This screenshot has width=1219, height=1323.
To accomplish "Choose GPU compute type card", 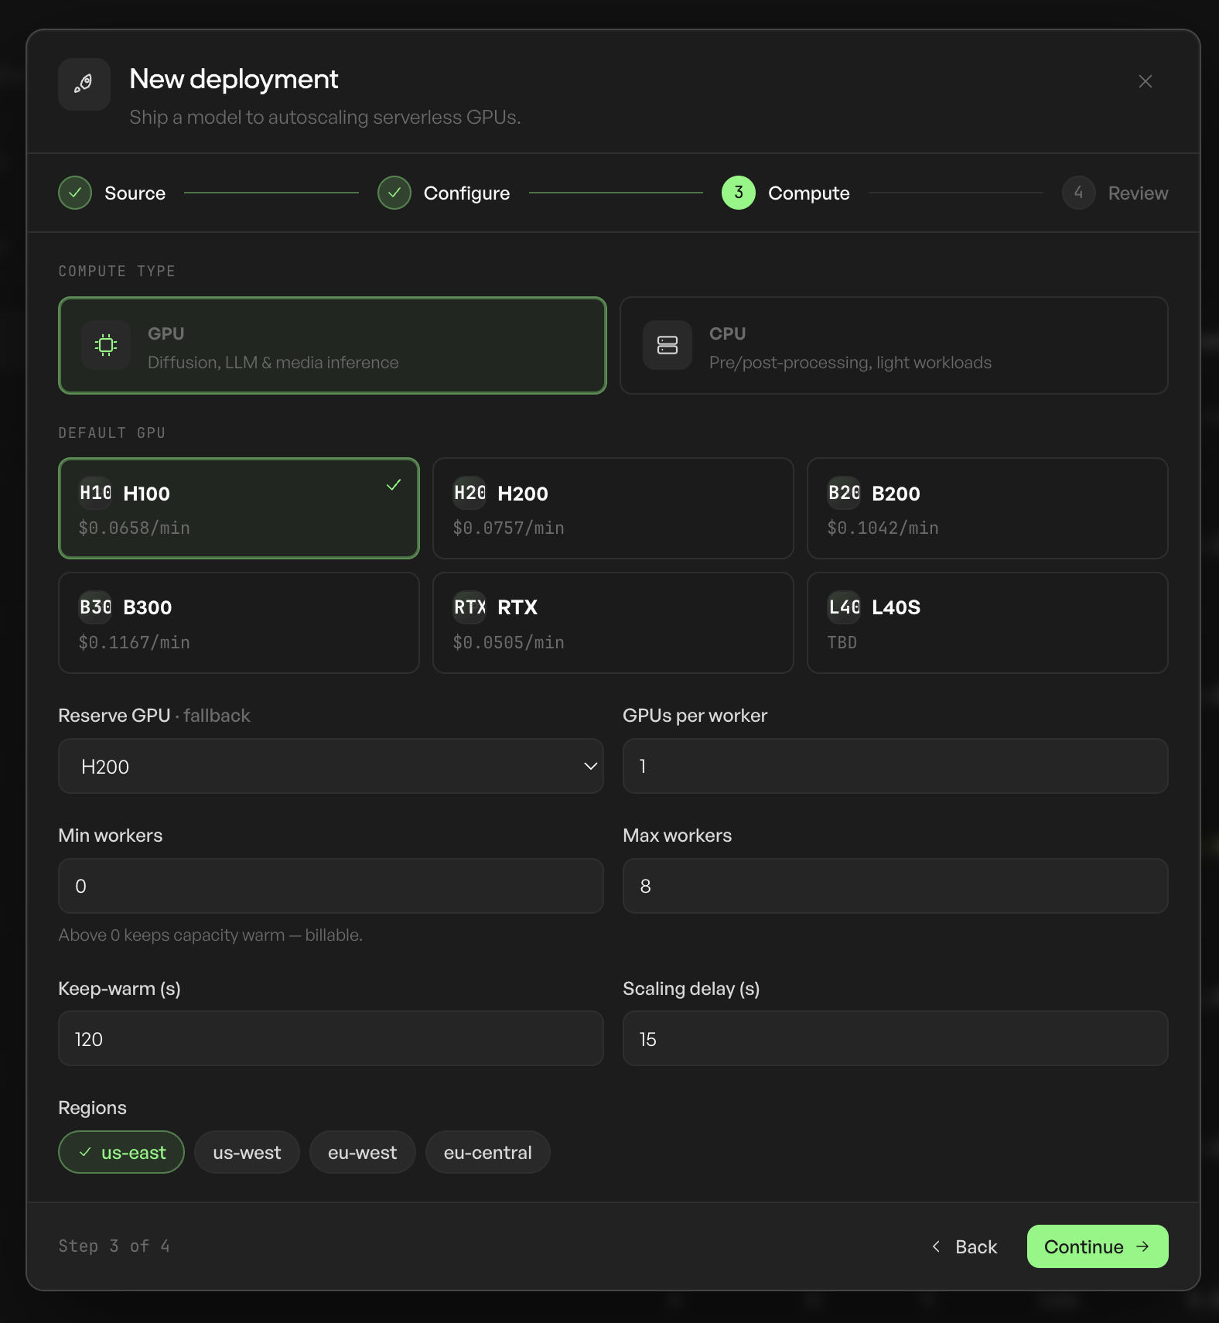I will click(x=333, y=346).
